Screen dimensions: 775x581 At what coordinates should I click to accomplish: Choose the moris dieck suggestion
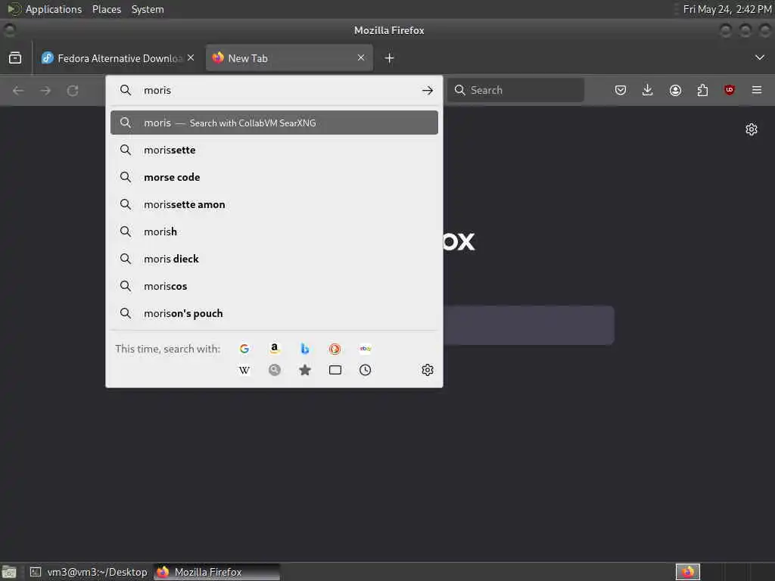[x=274, y=259]
